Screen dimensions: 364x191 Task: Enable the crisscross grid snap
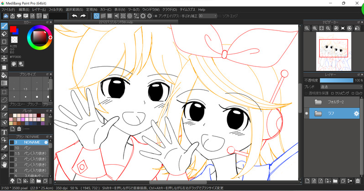coord(109,16)
